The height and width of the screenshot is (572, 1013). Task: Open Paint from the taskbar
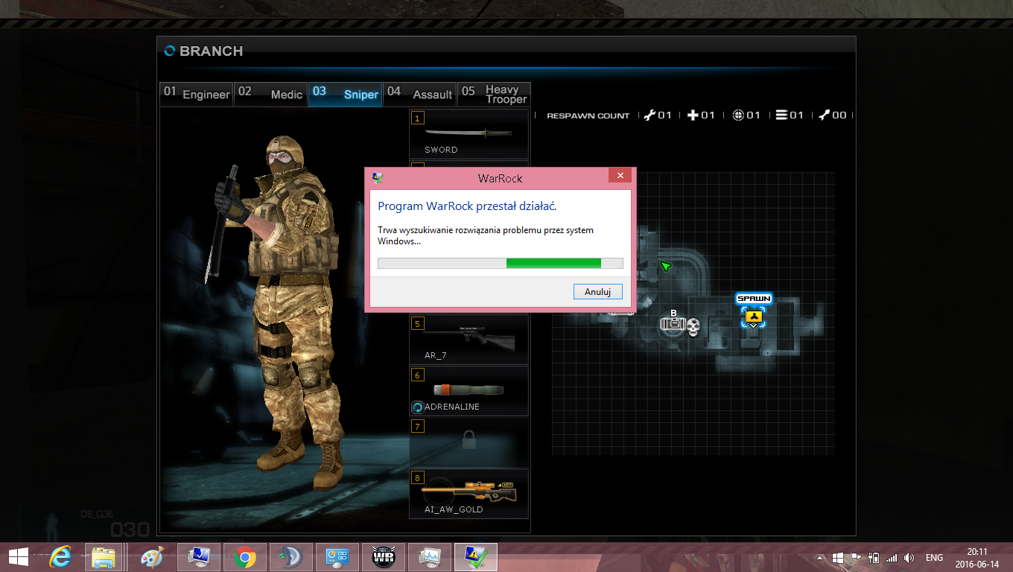point(151,557)
